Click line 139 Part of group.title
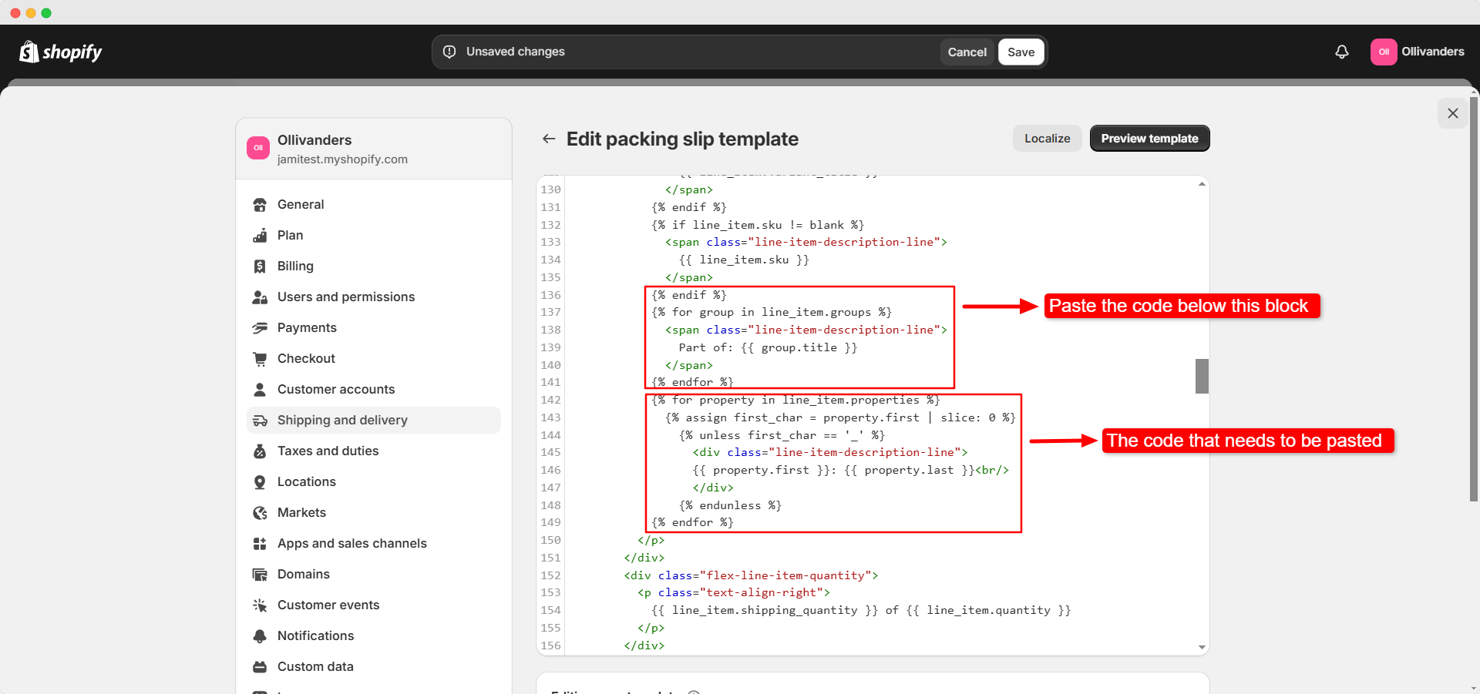Viewport: 1480px width, 694px height. [x=768, y=347]
